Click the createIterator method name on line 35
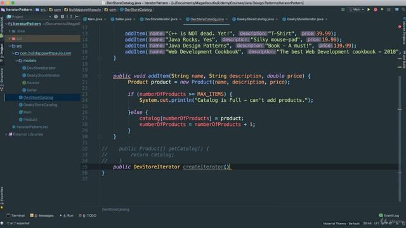406x228 pixels. 203,167
